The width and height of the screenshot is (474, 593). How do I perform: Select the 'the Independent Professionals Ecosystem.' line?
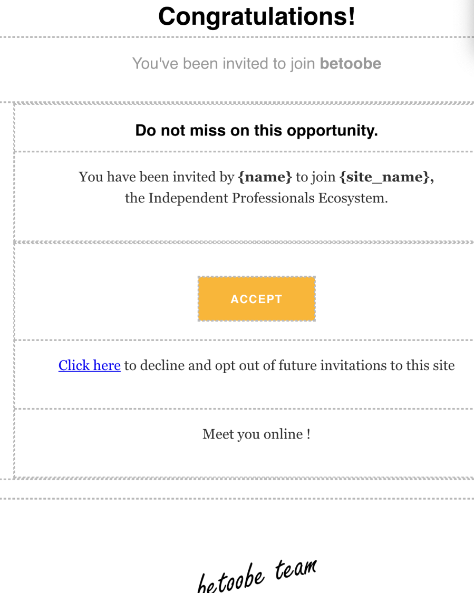pos(256,198)
